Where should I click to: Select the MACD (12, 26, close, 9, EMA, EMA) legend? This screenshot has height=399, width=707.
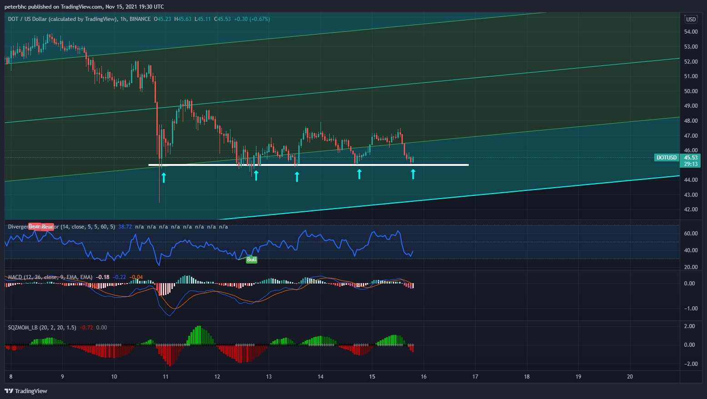tap(50, 277)
